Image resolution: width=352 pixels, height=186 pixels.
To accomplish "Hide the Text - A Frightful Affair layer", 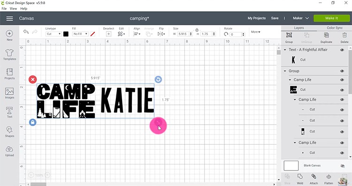I will 342,50.
